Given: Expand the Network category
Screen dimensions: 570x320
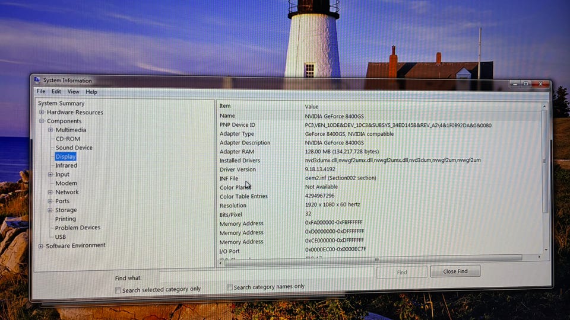Looking at the screenshot, I should point(50,193).
